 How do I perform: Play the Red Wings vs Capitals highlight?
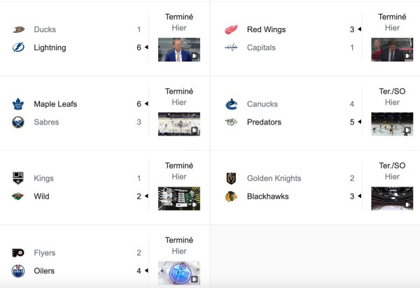pos(392,50)
